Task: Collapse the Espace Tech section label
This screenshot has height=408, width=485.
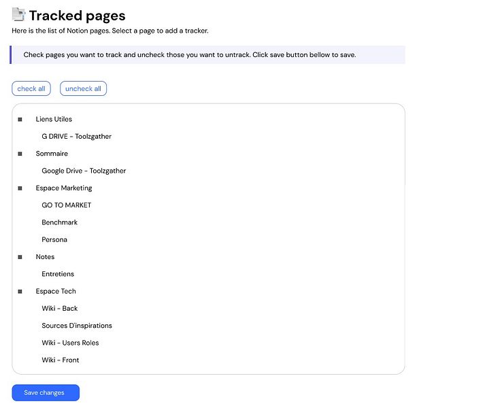Action: click(56, 291)
